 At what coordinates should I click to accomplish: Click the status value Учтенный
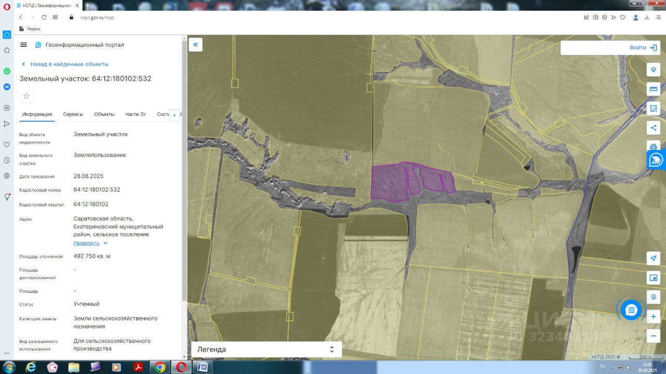[86, 304]
